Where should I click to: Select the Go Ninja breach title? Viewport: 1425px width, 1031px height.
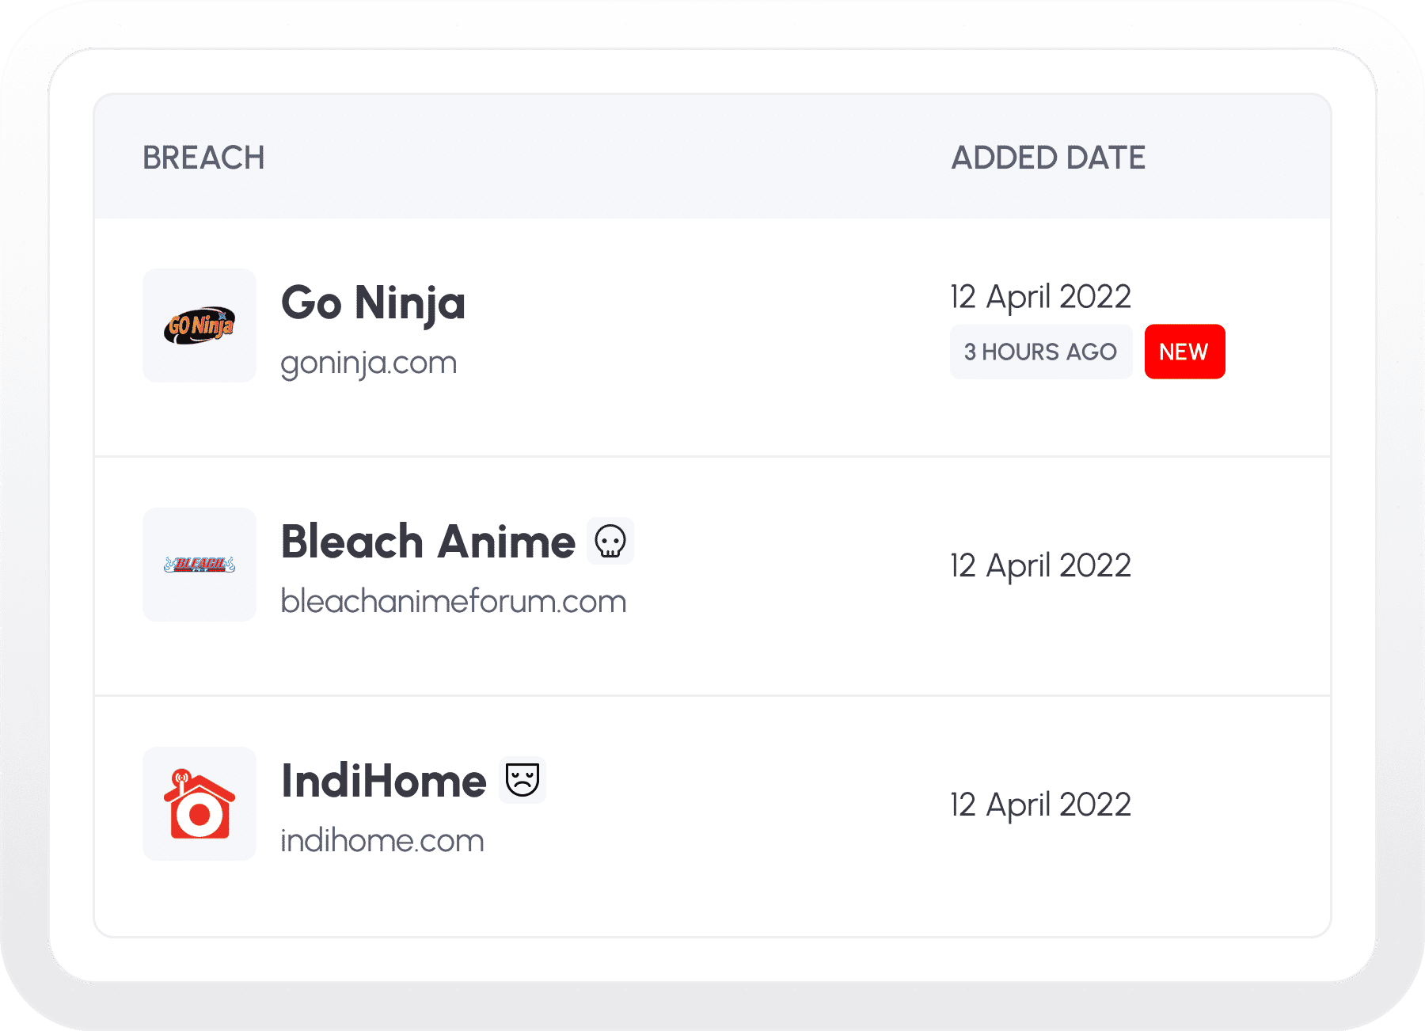(x=374, y=303)
